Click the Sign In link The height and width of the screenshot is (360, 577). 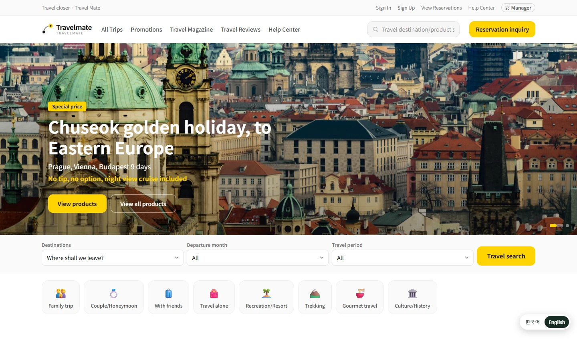383,8
